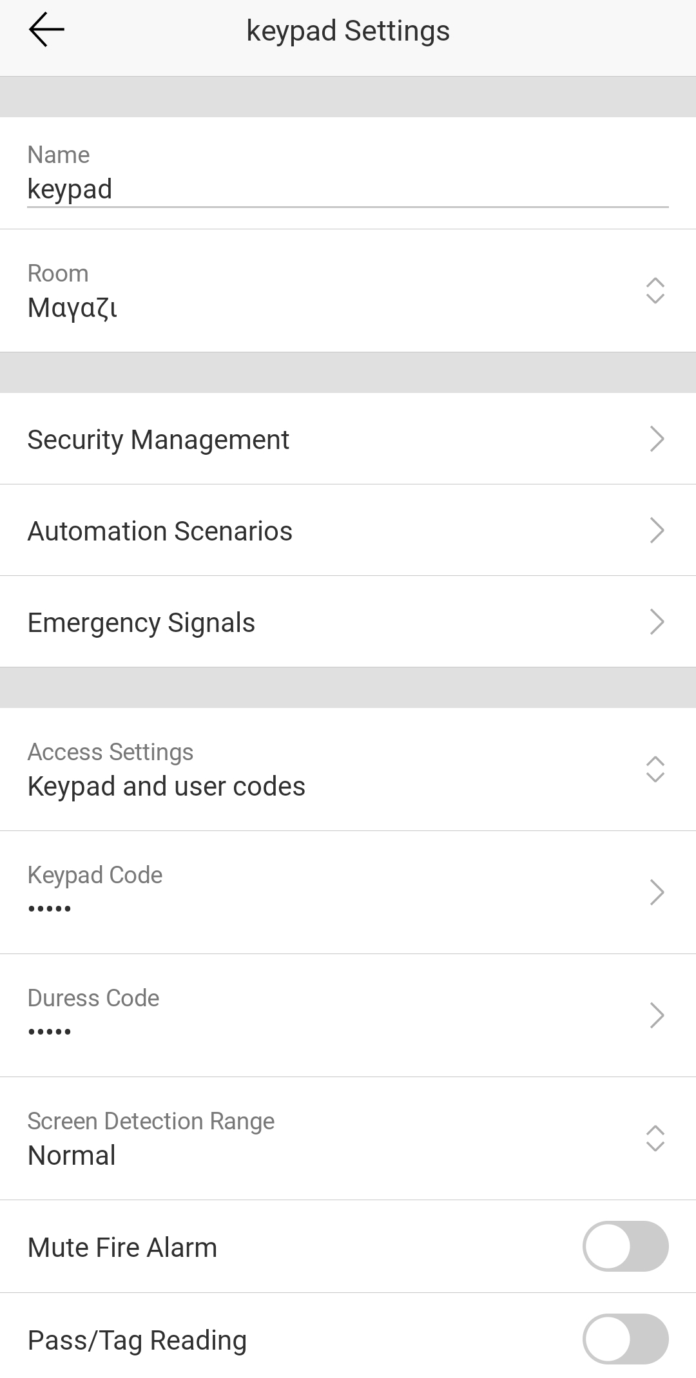Click the Keypad Code chevron arrow
Image resolution: width=696 pixels, height=1378 pixels.
656,892
